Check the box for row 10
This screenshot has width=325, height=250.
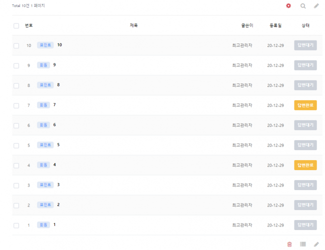click(x=16, y=46)
